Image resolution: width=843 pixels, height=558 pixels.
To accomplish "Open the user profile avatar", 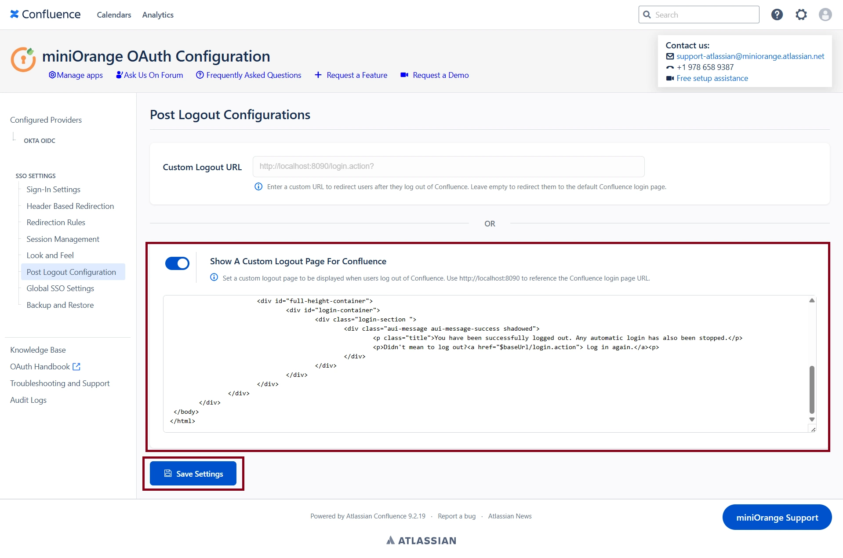I will click(x=825, y=15).
